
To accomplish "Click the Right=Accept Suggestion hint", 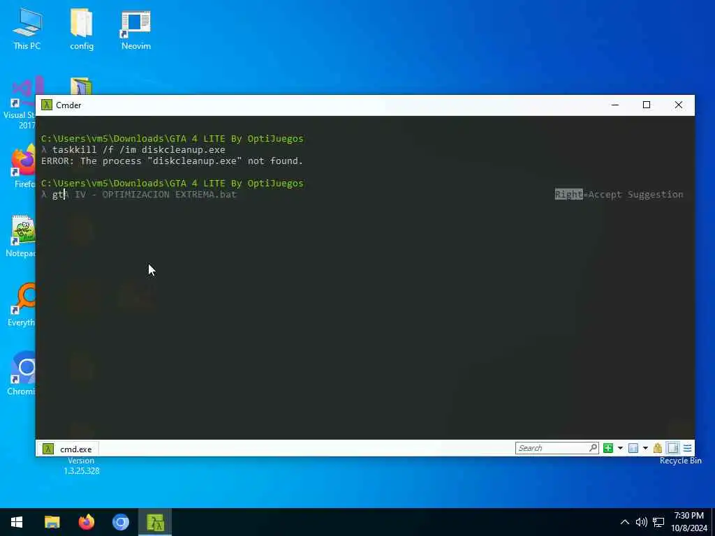I will click(619, 195).
